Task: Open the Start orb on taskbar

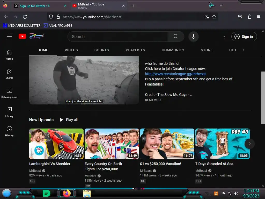Action: pyautogui.click(x=7, y=193)
